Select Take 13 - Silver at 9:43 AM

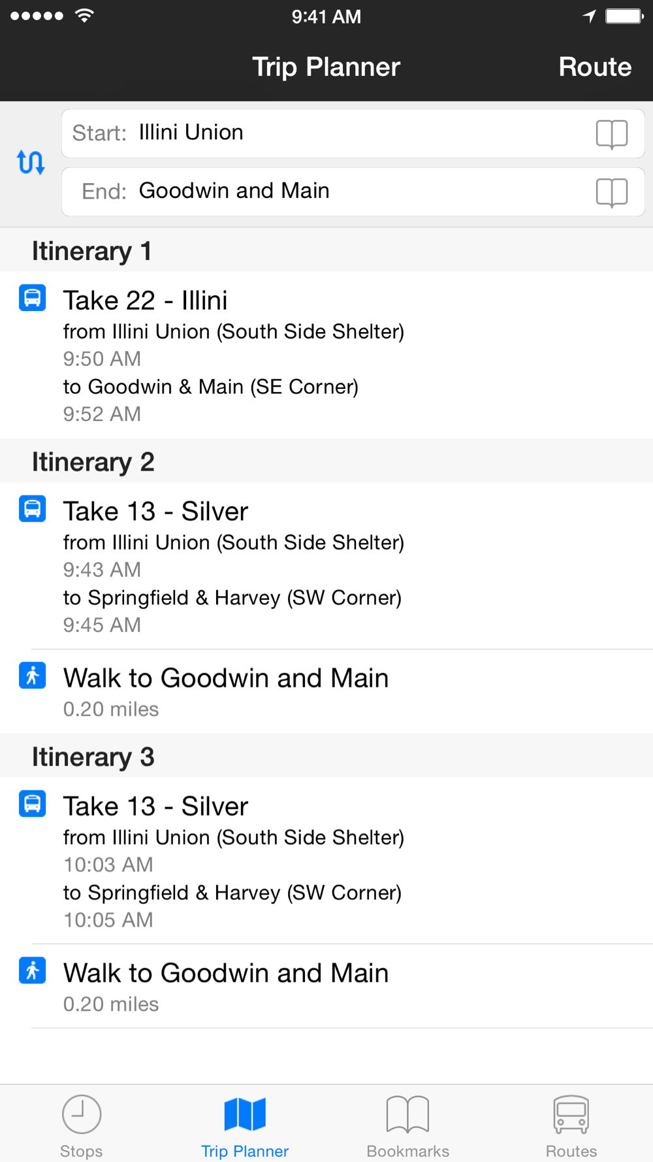pos(326,566)
